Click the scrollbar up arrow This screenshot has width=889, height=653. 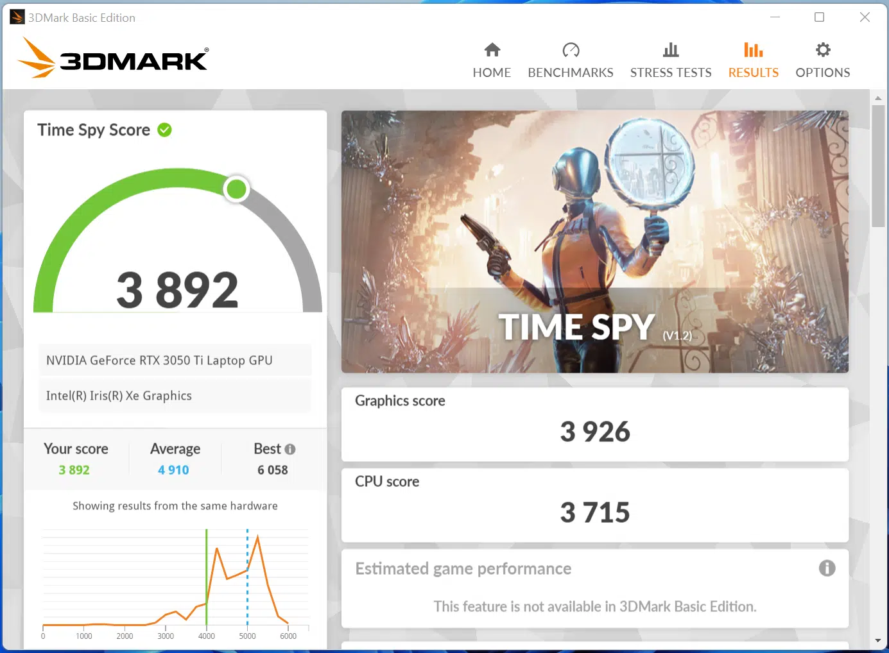[878, 98]
